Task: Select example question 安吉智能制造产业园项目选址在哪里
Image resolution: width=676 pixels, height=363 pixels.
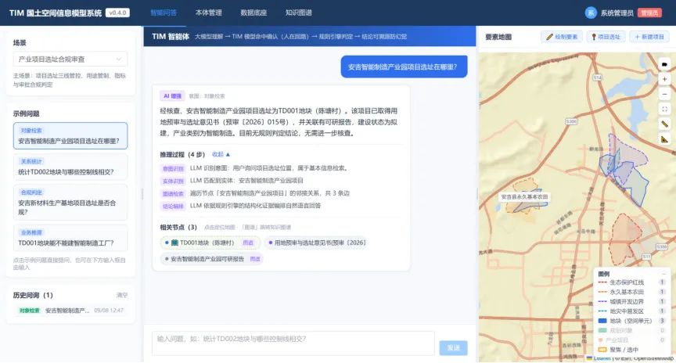Action: [x=70, y=136]
